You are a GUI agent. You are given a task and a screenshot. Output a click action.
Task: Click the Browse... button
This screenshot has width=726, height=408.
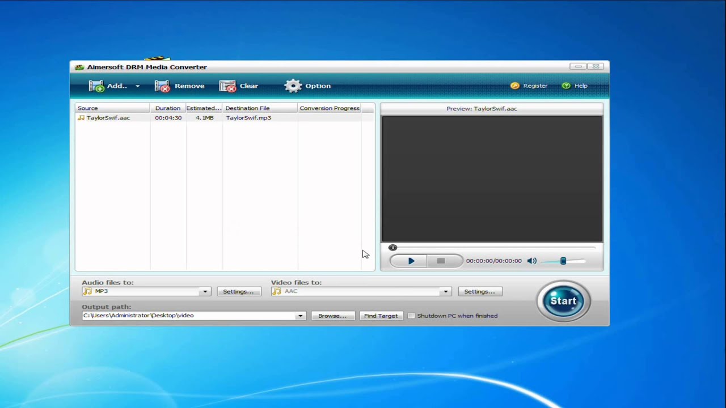pos(332,316)
